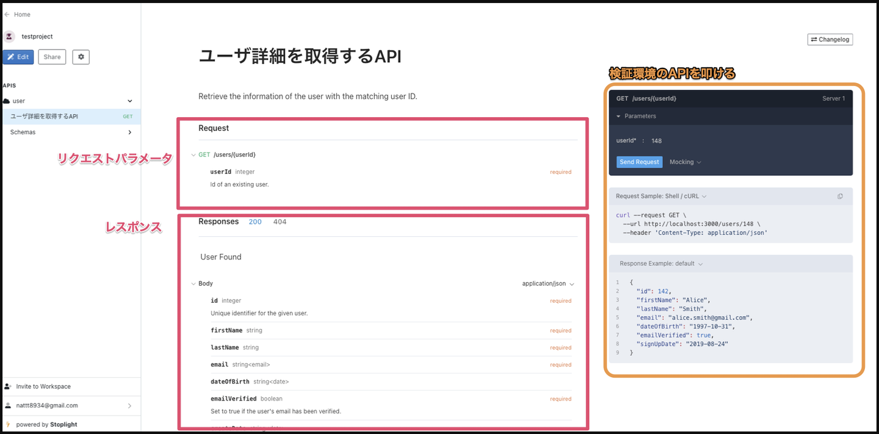Click the curl --url localhost line
This screenshot has width=879, height=434.
(x=693, y=224)
